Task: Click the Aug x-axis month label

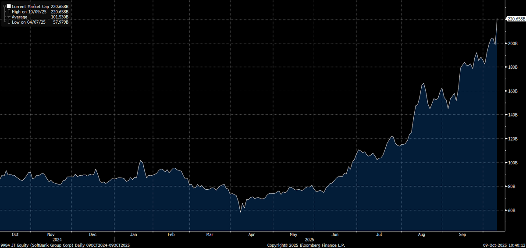Action: (x=422, y=234)
